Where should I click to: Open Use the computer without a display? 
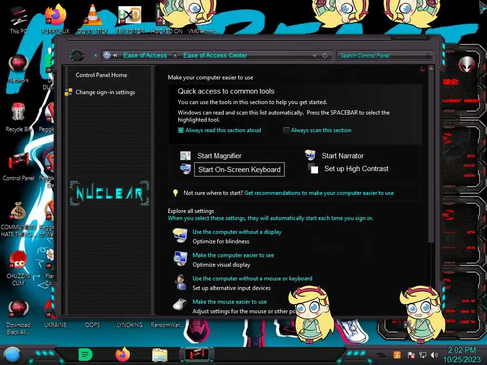[x=237, y=232]
